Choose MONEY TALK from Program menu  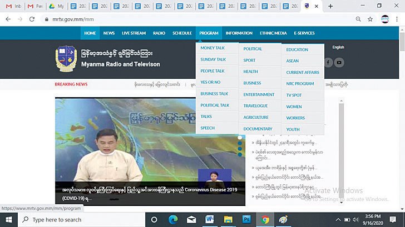click(x=213, y=48)
